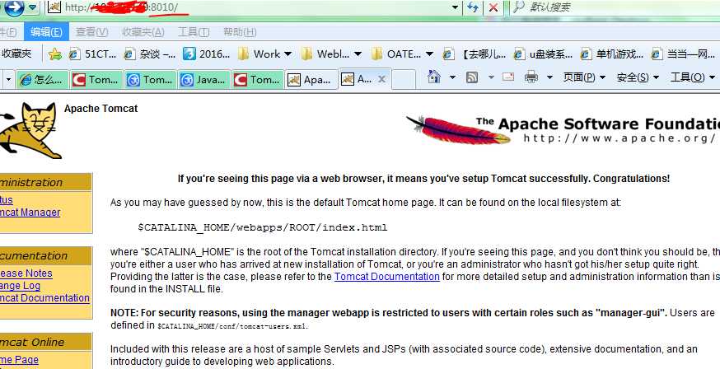720x369 pixels.
Task: Open the navigation history dropdown beside the forward arrow
Action: (x=32, y=7)
